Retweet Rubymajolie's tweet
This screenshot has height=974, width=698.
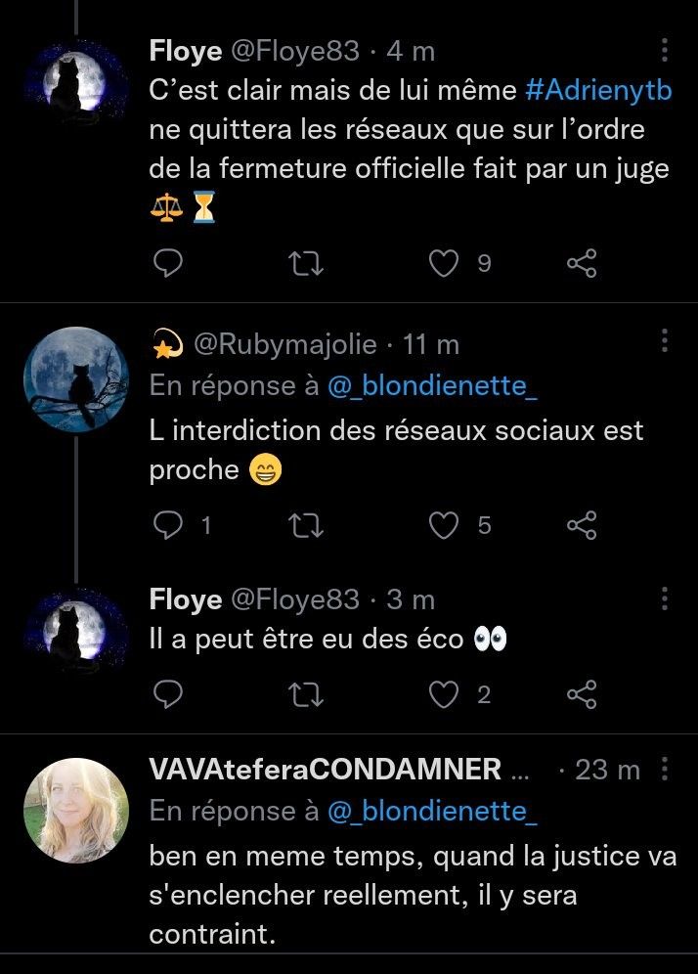[309, 526]
